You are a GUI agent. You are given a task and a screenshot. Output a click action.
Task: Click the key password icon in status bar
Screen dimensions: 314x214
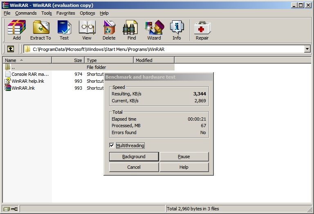[14, 209]
